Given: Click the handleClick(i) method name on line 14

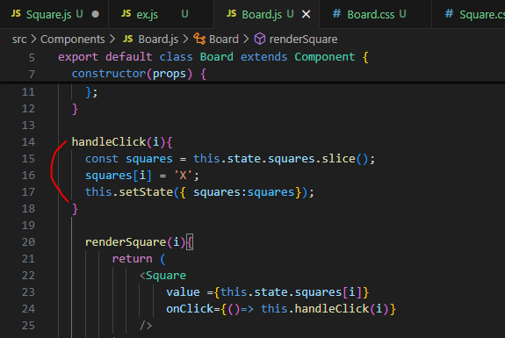Looking at the screenshot, I should pos(109,142).
